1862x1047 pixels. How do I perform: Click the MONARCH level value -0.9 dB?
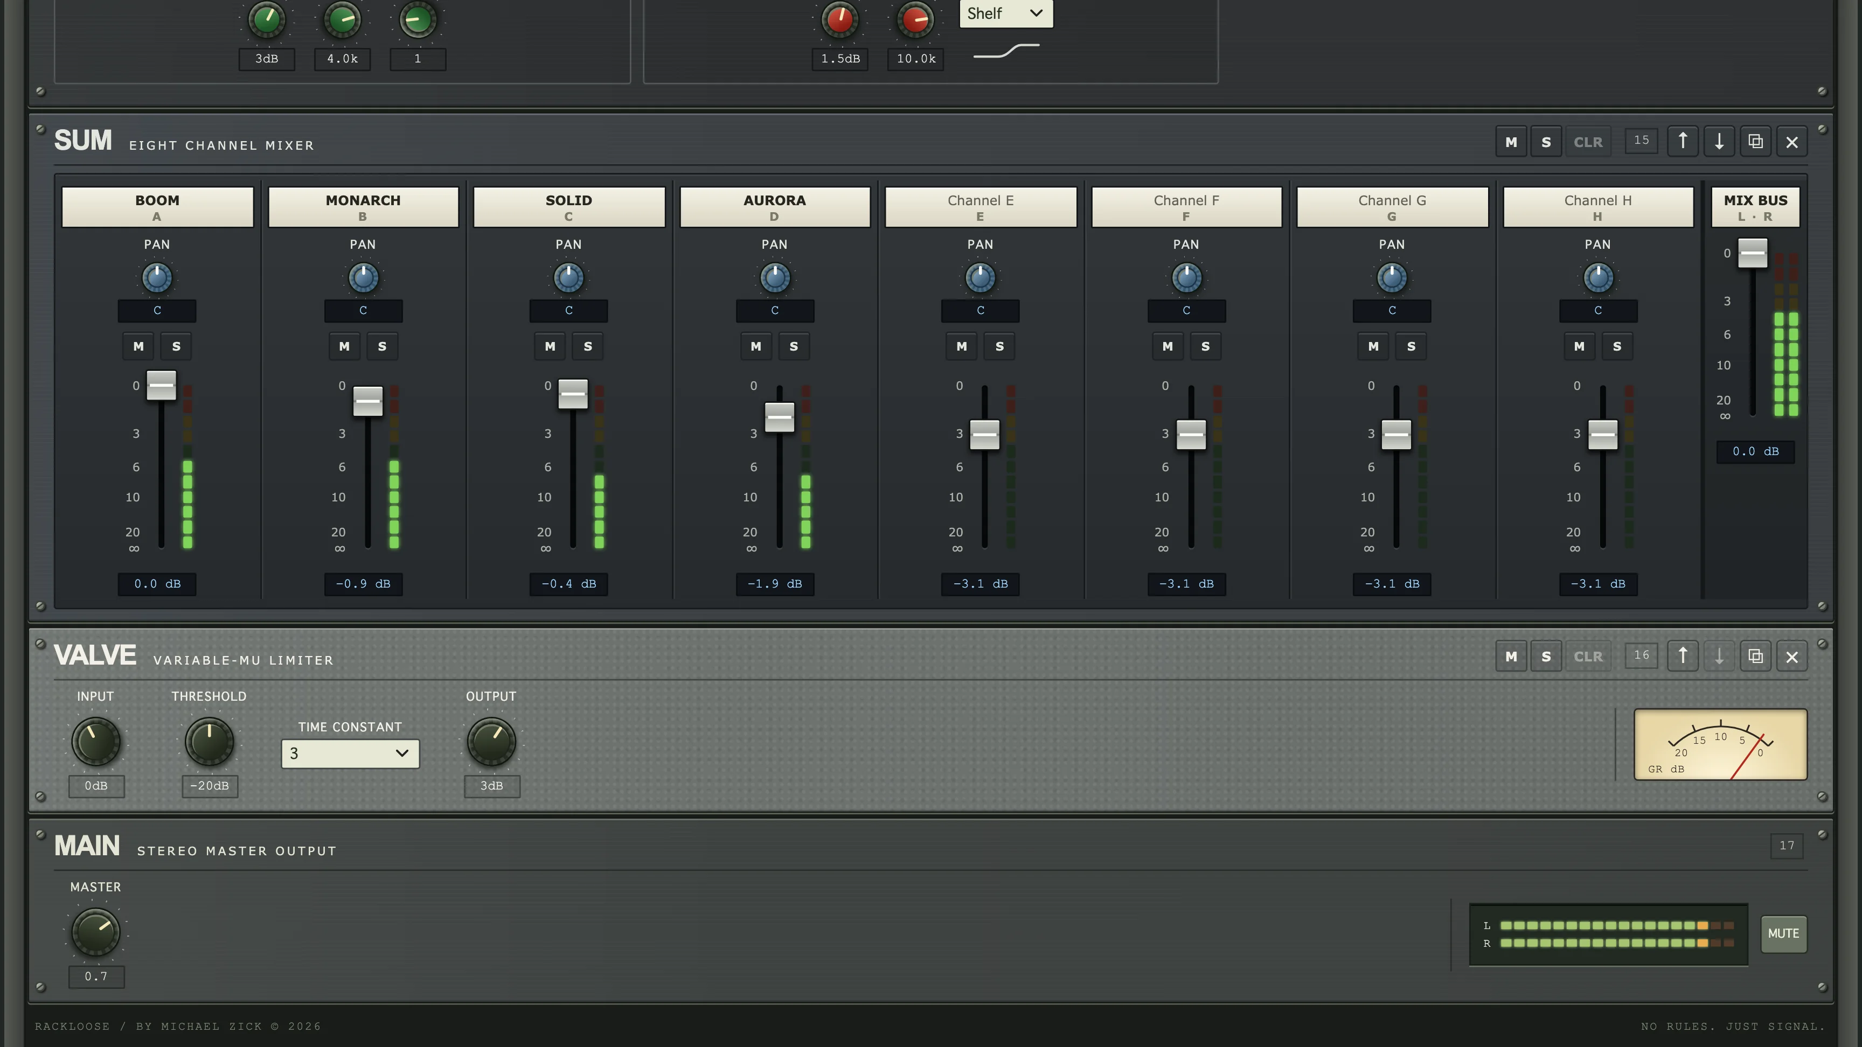point(363,584)
